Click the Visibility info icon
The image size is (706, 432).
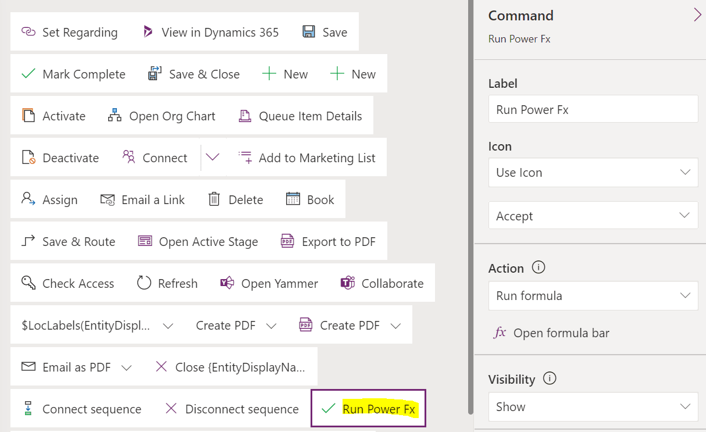(x=550, y=379)
